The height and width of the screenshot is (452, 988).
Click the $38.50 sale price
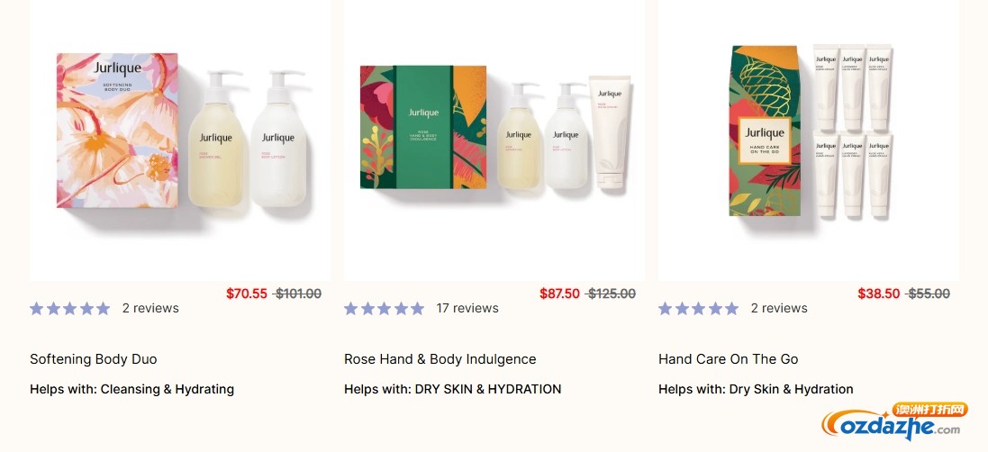pyautogui.click(x=878, y=294)
